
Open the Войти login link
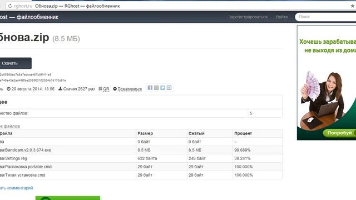pyautogui.click(x=282, y=17)
